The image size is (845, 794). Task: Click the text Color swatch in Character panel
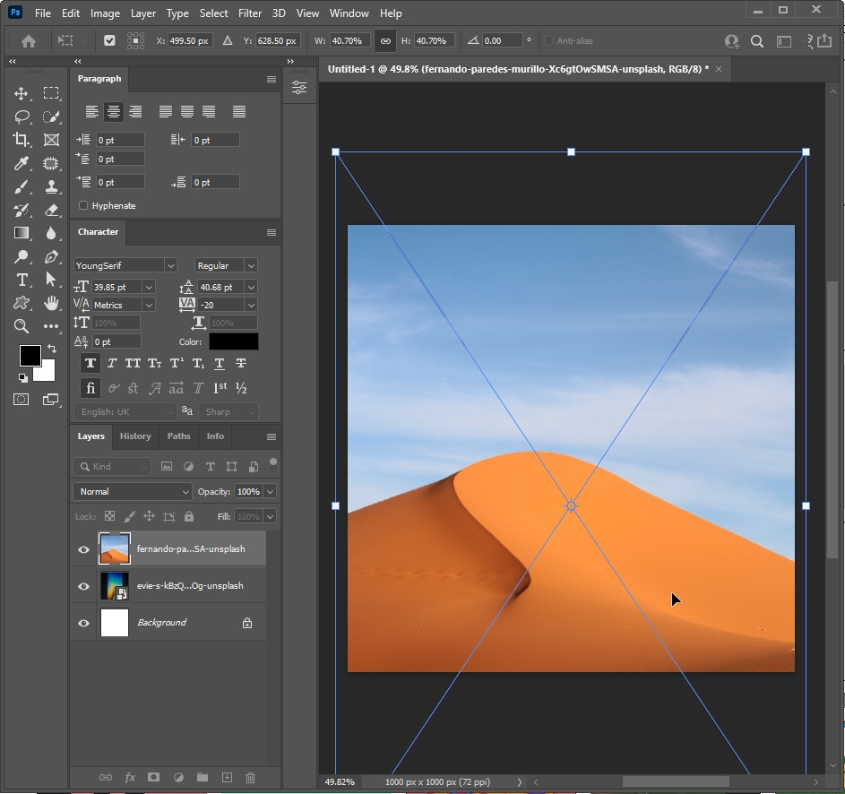(x=233, y=341)
